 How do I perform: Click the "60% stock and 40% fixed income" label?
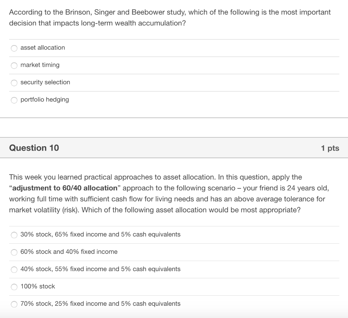pos(69,252)
